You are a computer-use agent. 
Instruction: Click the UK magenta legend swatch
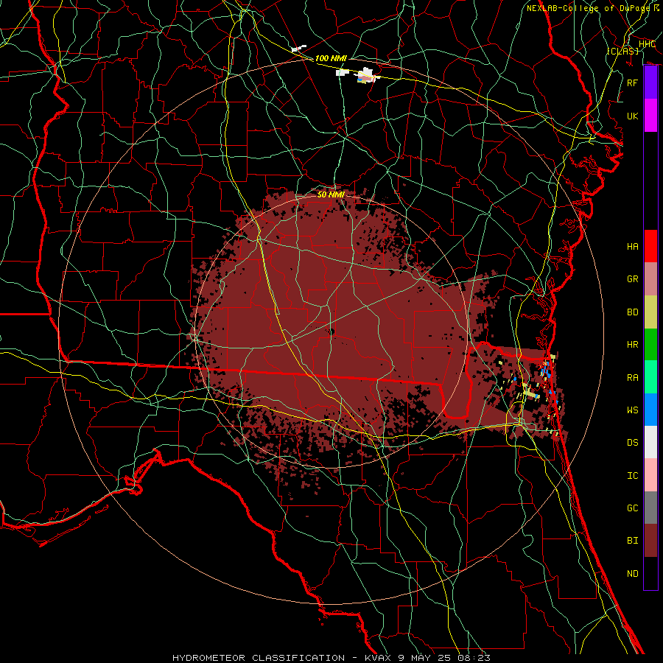point(650,116)
